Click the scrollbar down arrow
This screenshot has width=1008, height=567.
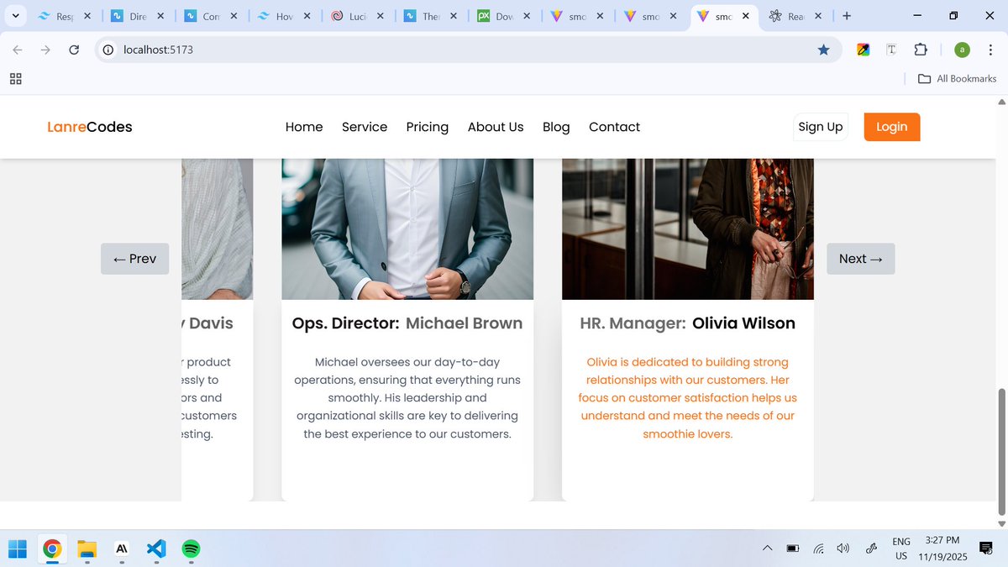point(1000,523)
